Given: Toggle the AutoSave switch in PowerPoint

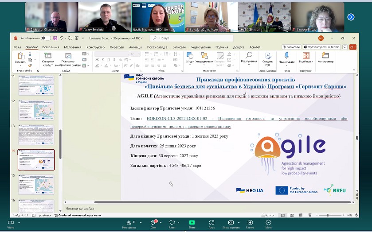Looking at the screenshot, I should (x=46, y=38).
